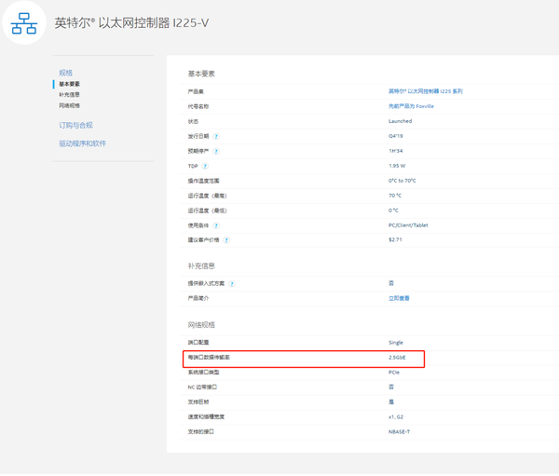Open the help icon next to 使用条件
559x476 pixels.
216,225
